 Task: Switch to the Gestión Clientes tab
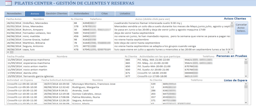[x=57, y=13]
